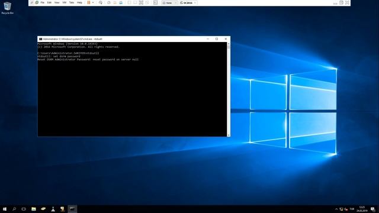Image resolution: width=379 pixels, height=213 pixels.
Task: Click the send Ctrl+Alt+Del toolbar icon
Action: (x=101, y=2)
